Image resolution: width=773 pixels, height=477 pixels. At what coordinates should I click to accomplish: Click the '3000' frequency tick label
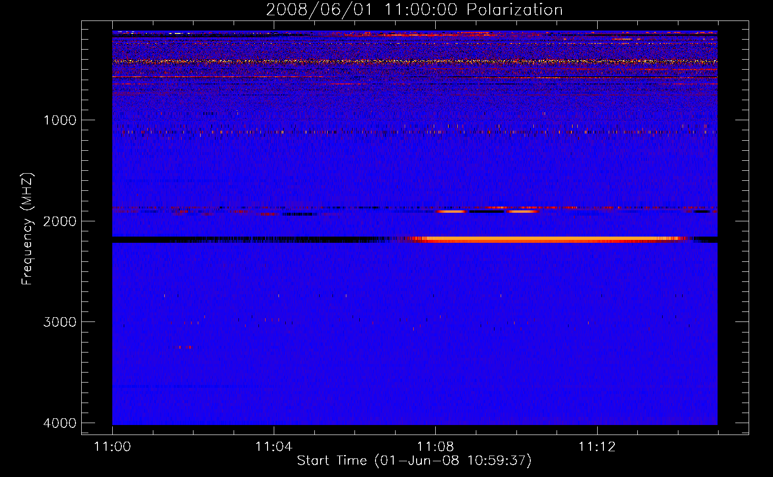60,322
